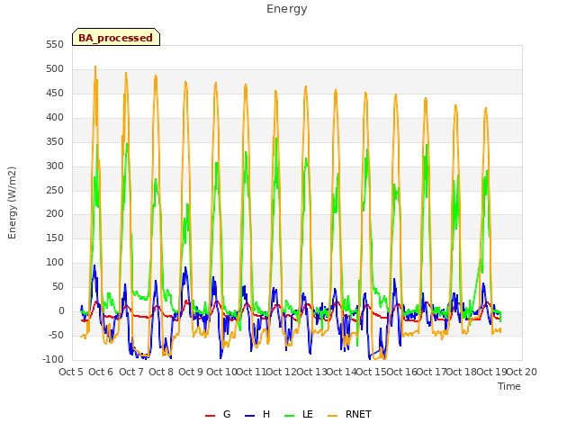
Task: Click the Oct 17 x-axis date label
Action: pos(432,372)
